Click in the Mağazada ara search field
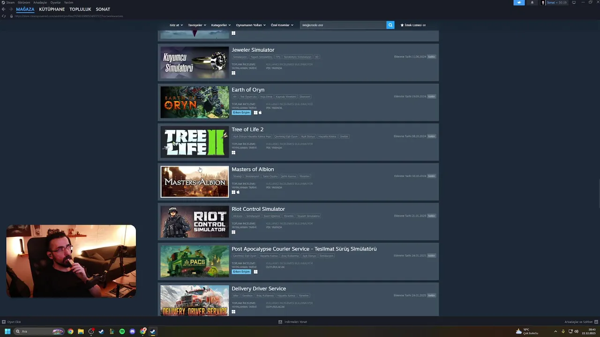The width and height of the screenshot is (600, 337). [x=343, y=25]
